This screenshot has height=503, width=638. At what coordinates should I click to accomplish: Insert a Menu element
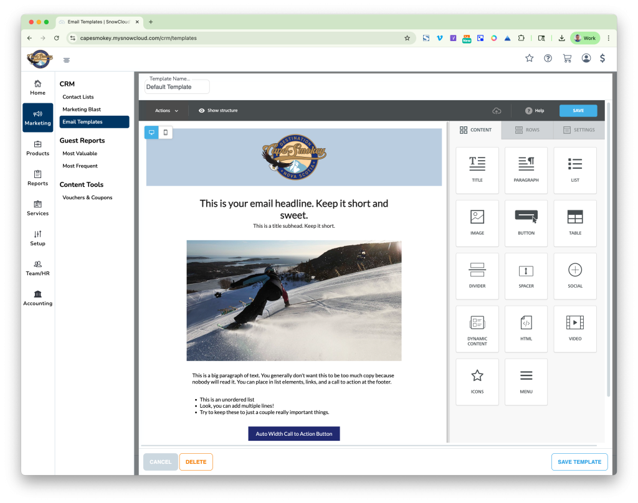pyautogui.click(x=526, y=382)
